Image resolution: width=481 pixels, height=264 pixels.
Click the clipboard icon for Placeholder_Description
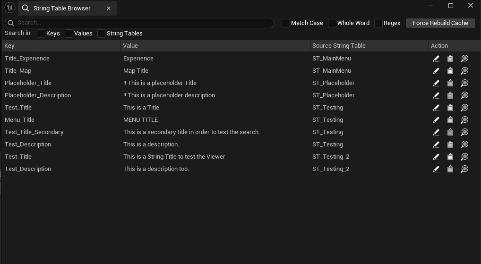point(450,95)
